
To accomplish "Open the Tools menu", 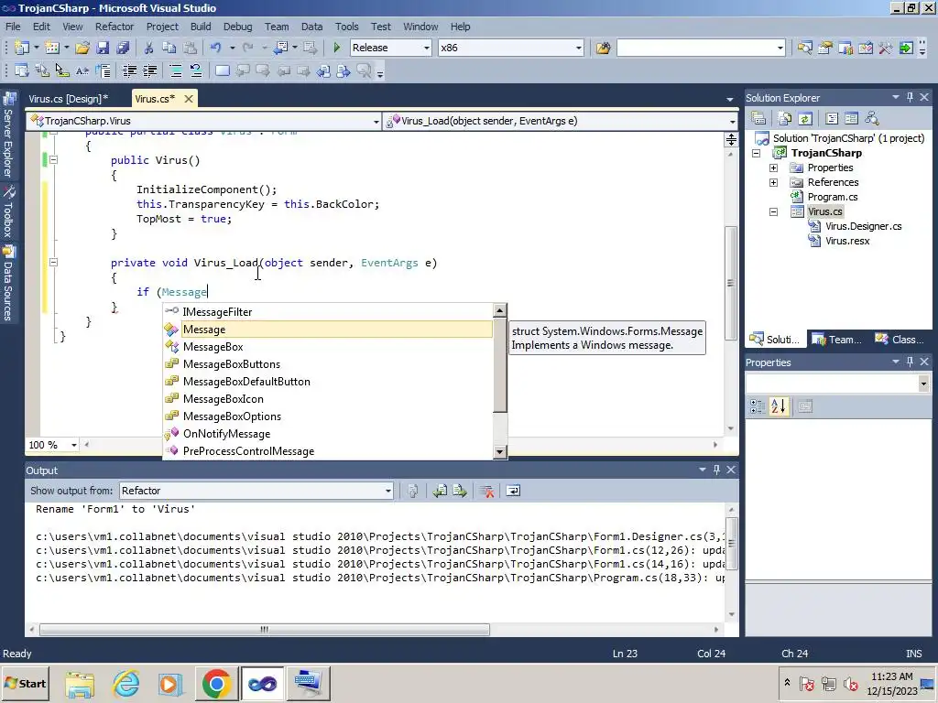I will (346, 27).
